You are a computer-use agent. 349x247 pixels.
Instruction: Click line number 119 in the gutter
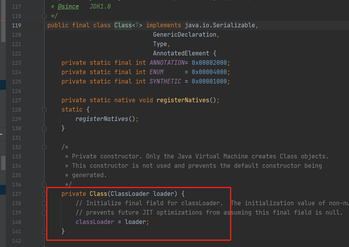tap(16, 25)
